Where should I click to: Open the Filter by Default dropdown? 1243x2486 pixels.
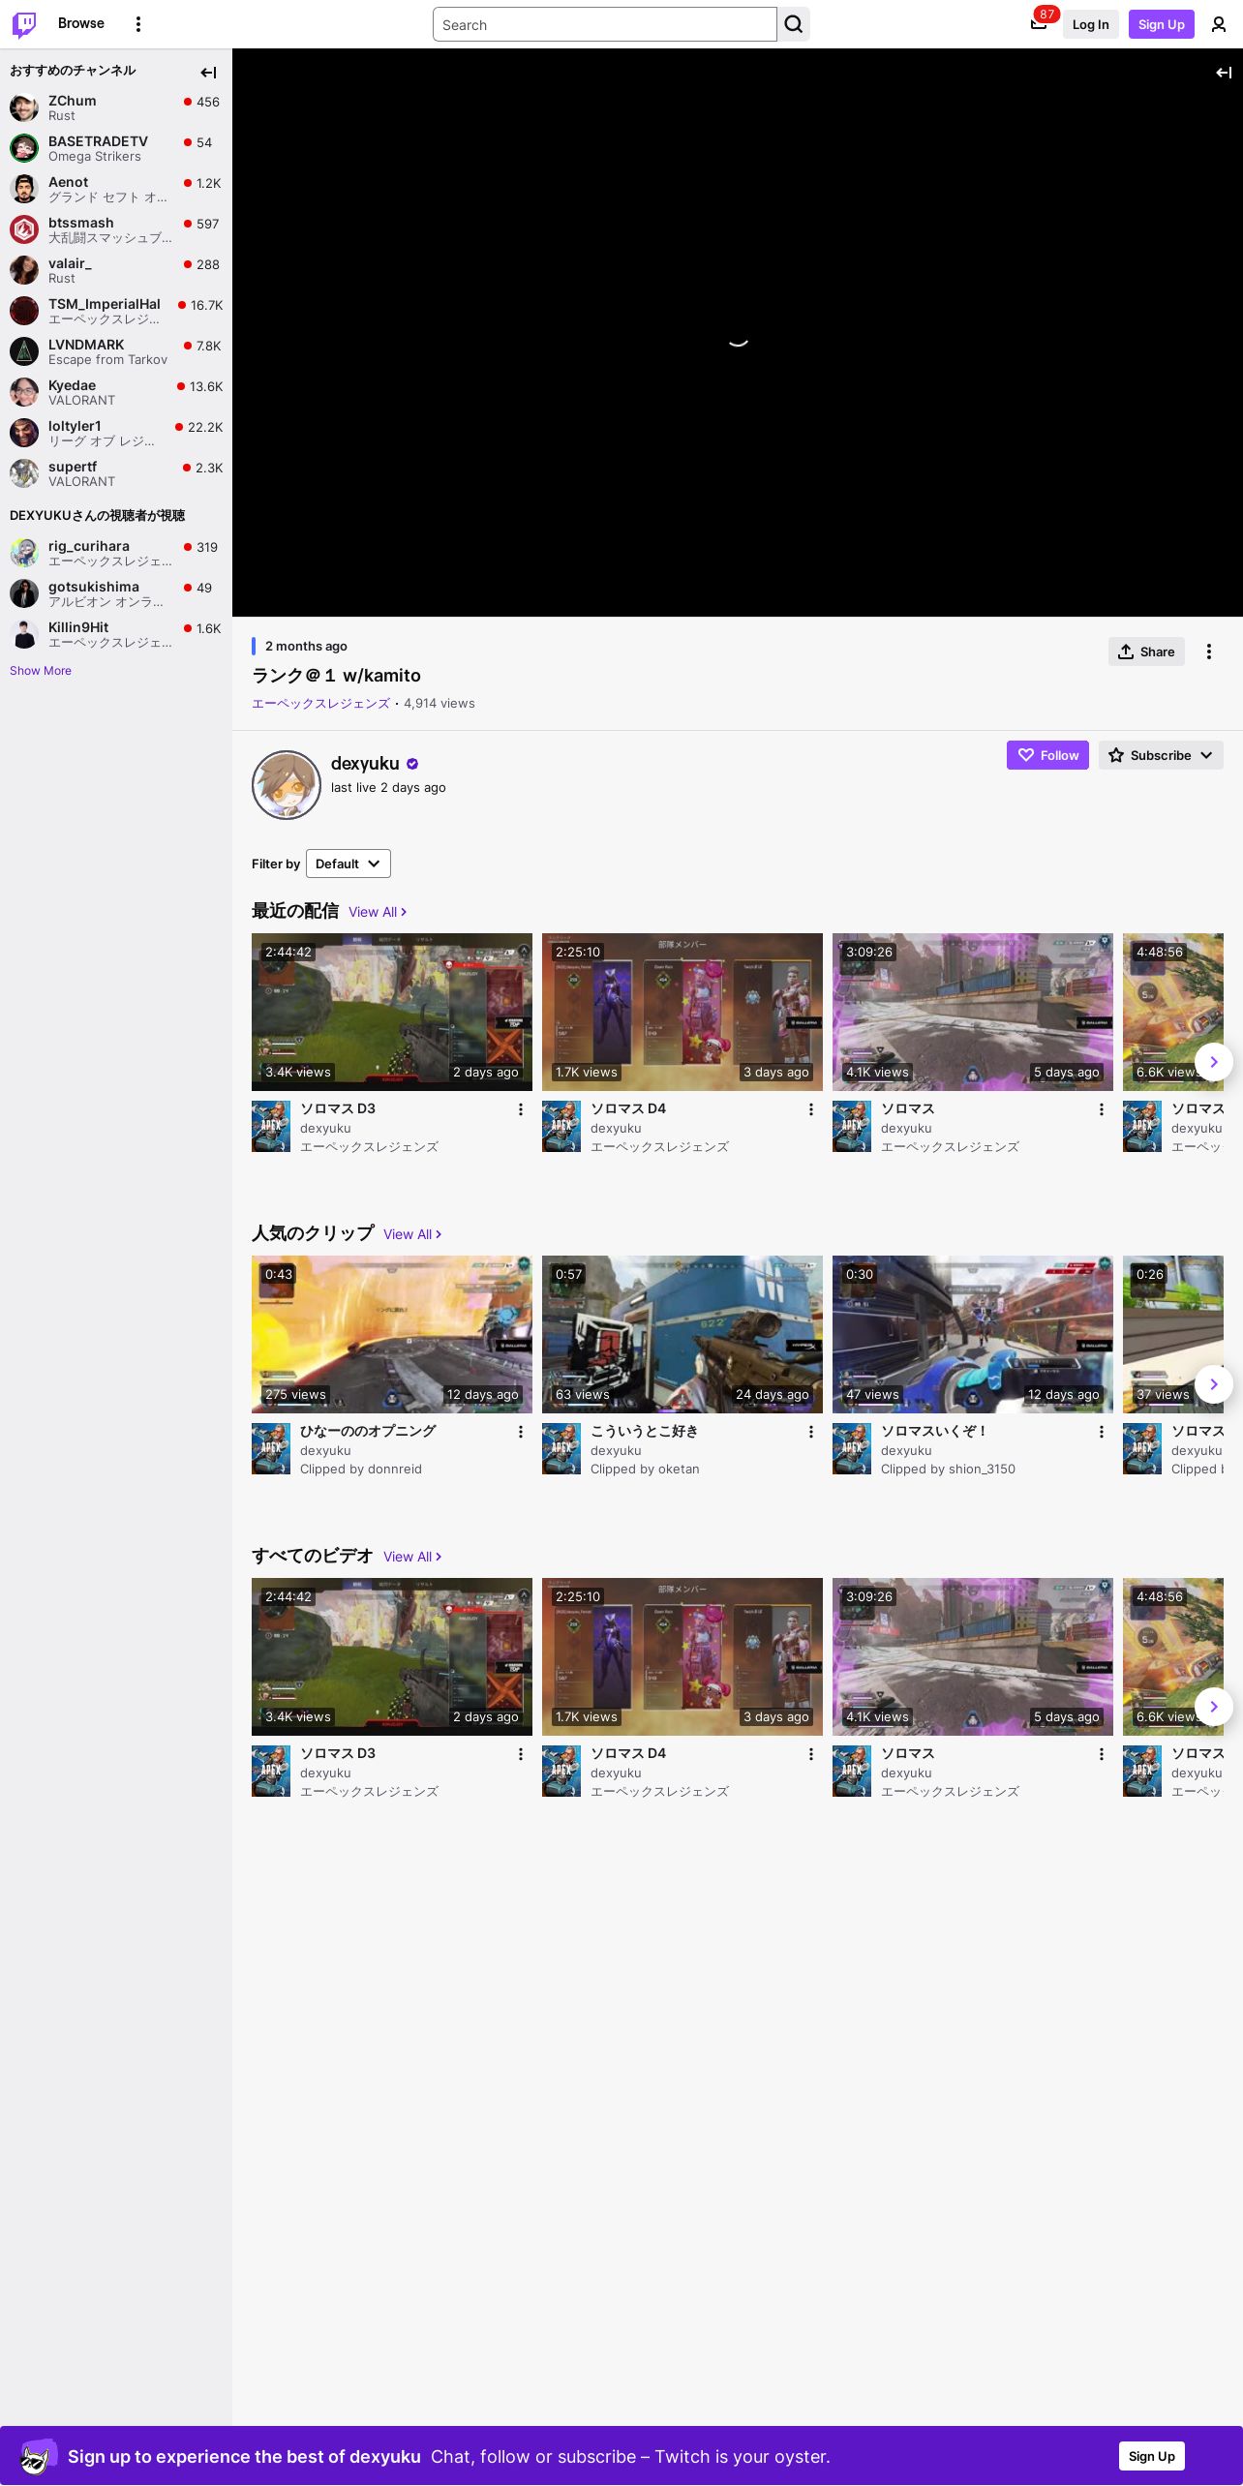point(349,864)
